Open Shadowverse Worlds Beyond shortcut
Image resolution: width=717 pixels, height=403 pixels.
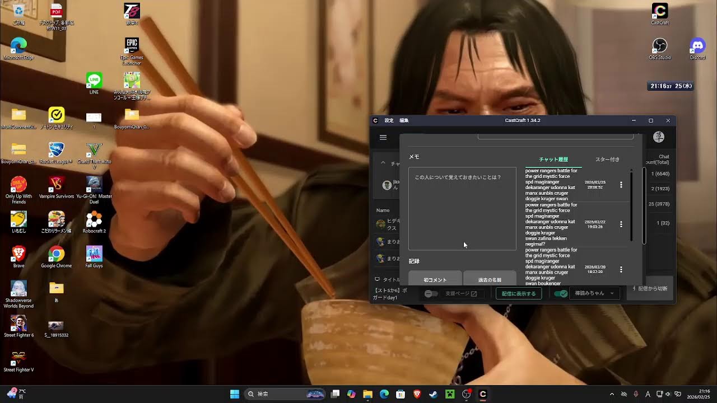pyautogui.click(x=18, y=294)
